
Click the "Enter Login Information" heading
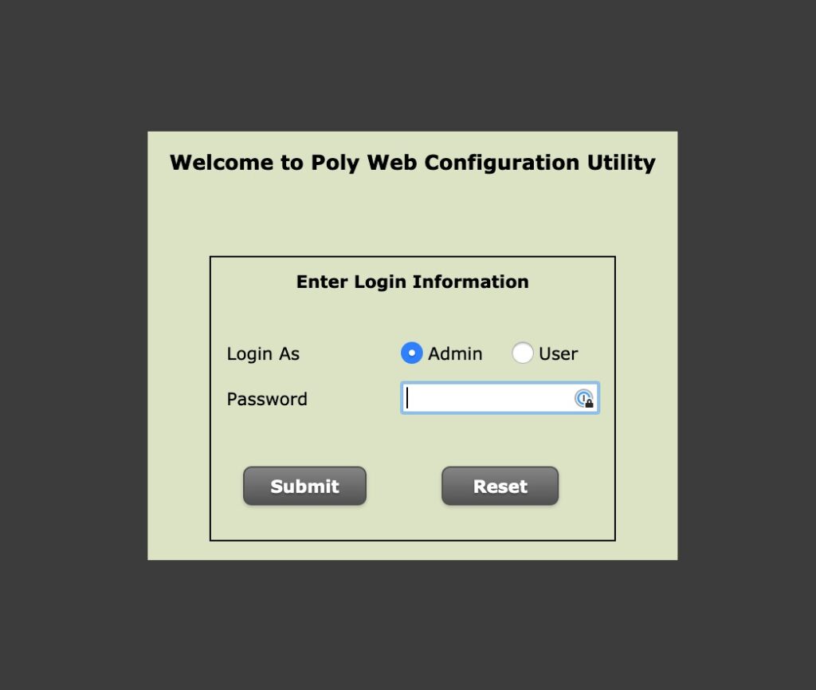pyautogui.click(x=413, y=282)
